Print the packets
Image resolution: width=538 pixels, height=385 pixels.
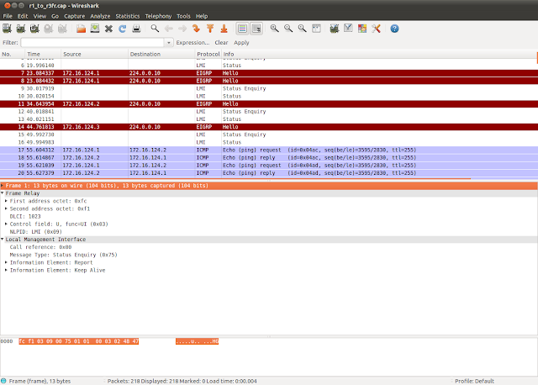point(136,29)
